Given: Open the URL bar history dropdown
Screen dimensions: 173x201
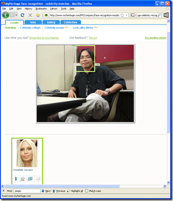Looking at the screenshot, I should [126, 15].
